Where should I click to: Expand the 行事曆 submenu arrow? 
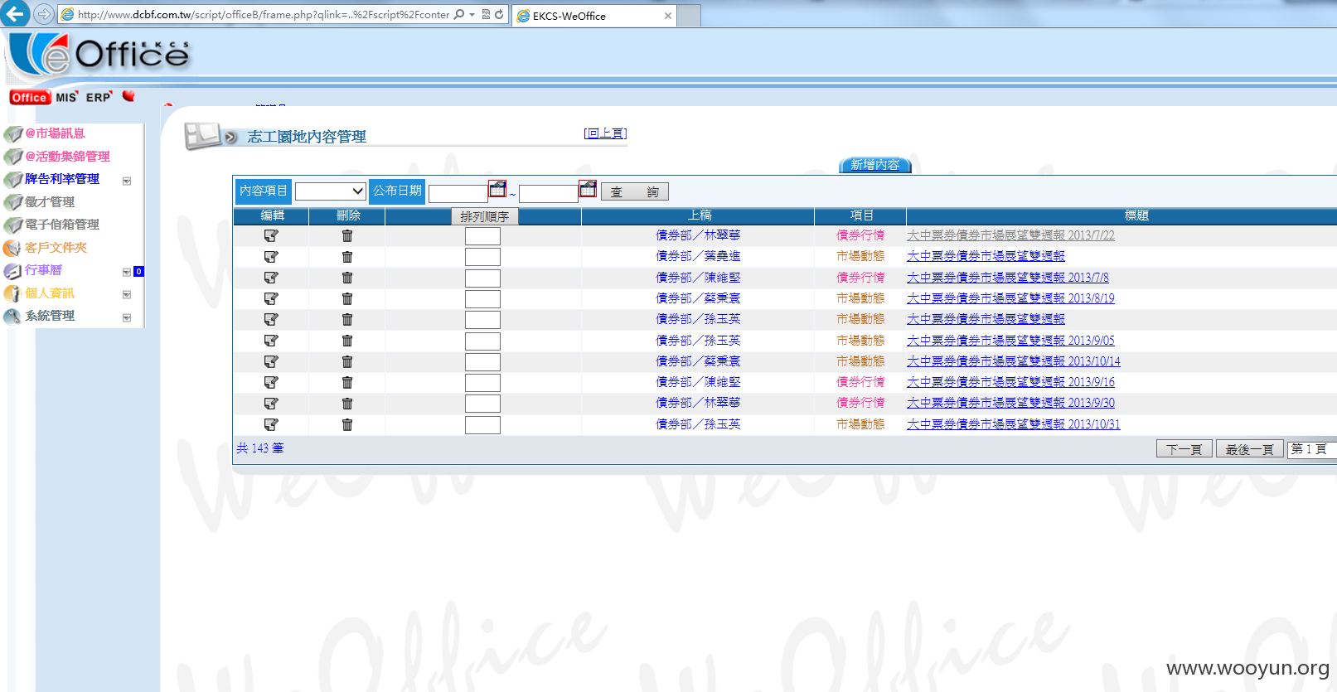[x=127, y=272]
